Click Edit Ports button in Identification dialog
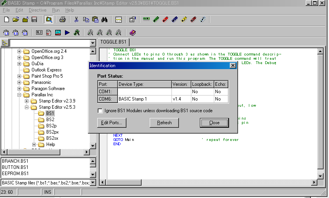This screenshot has height=198, width=329. tap(112, 123)
